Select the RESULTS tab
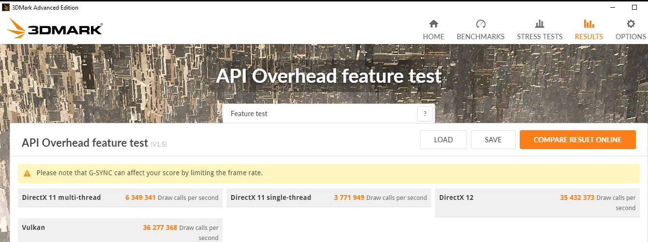 [x=589, y=30]
